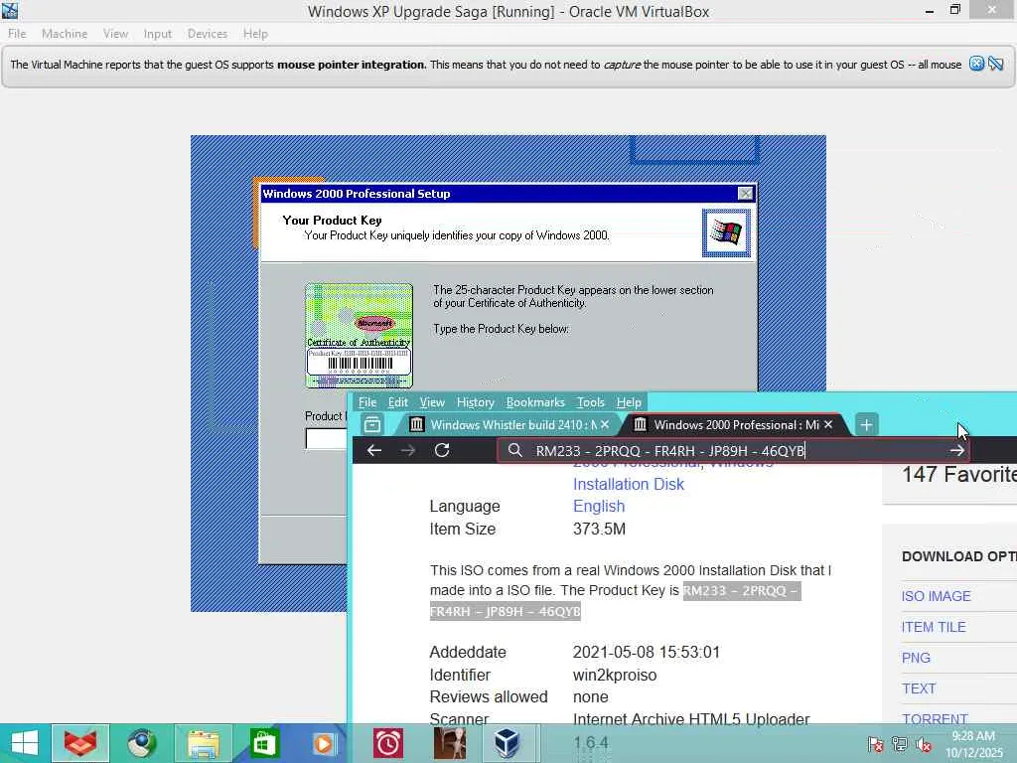Close the Windows 2000 Professional Setup dialog
The width and height of the screenshot is (1017, 763).
(x=745, y=194)
